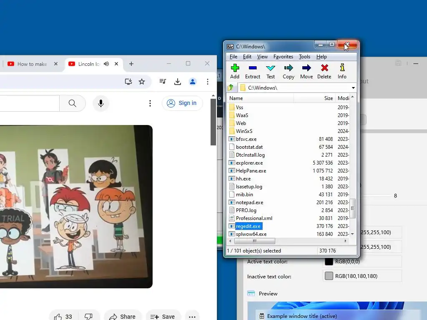Switch to How to make tab
Screen dimensions: 427x320
32,64
